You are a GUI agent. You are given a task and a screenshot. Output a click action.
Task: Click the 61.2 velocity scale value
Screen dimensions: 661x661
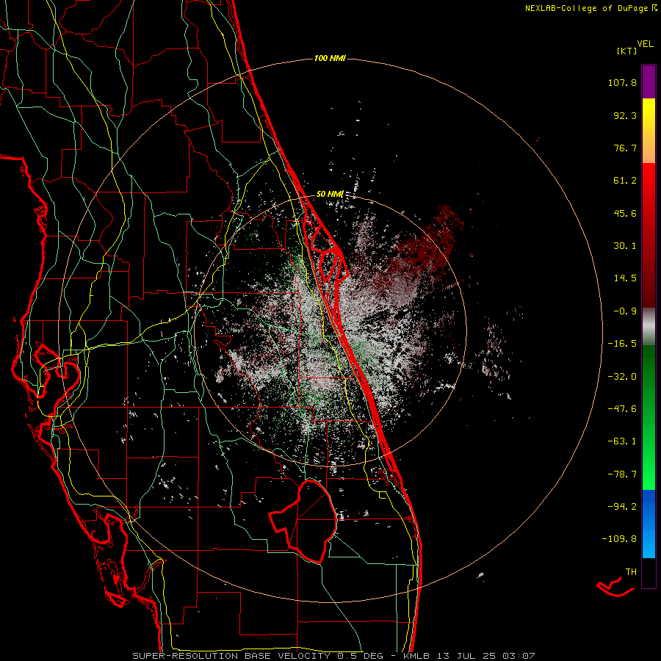point(625,181)
